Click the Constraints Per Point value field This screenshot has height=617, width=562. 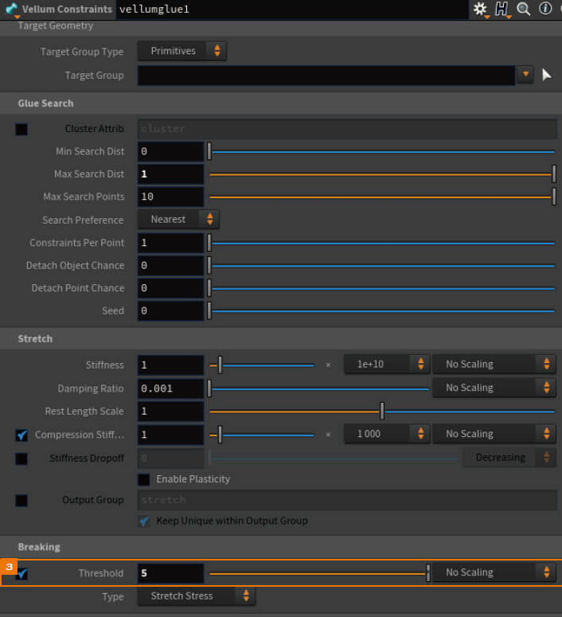click(171, 243)
